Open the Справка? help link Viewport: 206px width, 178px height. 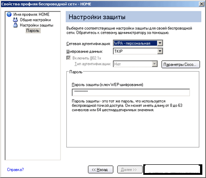16,169
